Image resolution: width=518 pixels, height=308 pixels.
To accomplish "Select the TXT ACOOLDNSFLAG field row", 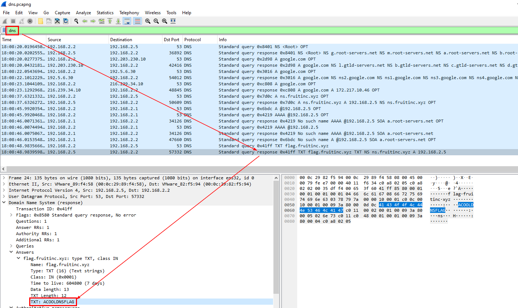I will 53,302.
